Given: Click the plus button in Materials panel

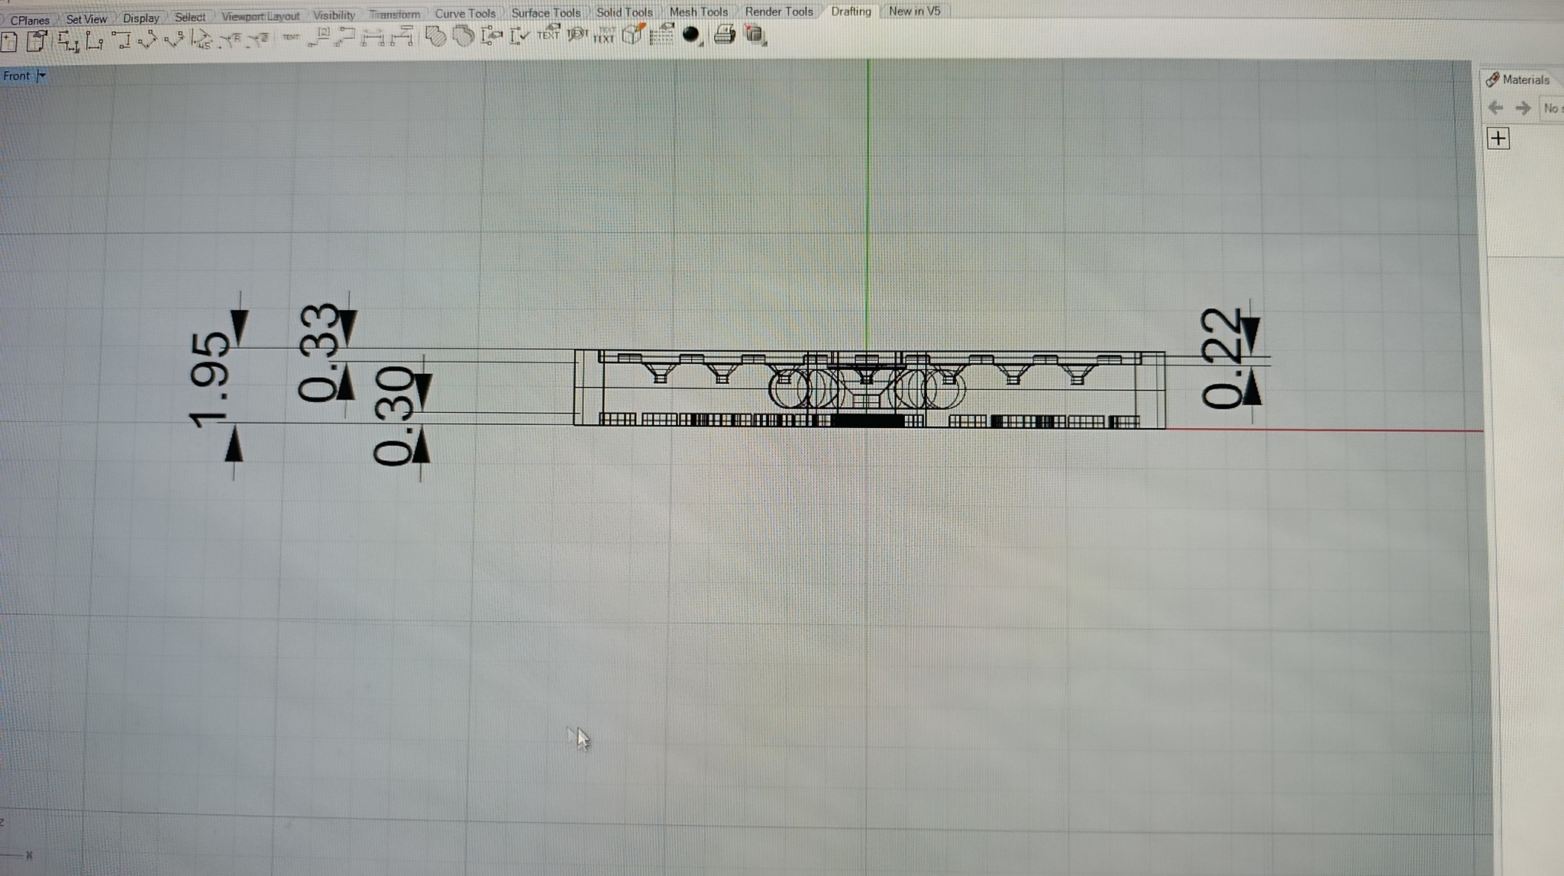Looking at the screenshot, I should (x=1498, y=138).
